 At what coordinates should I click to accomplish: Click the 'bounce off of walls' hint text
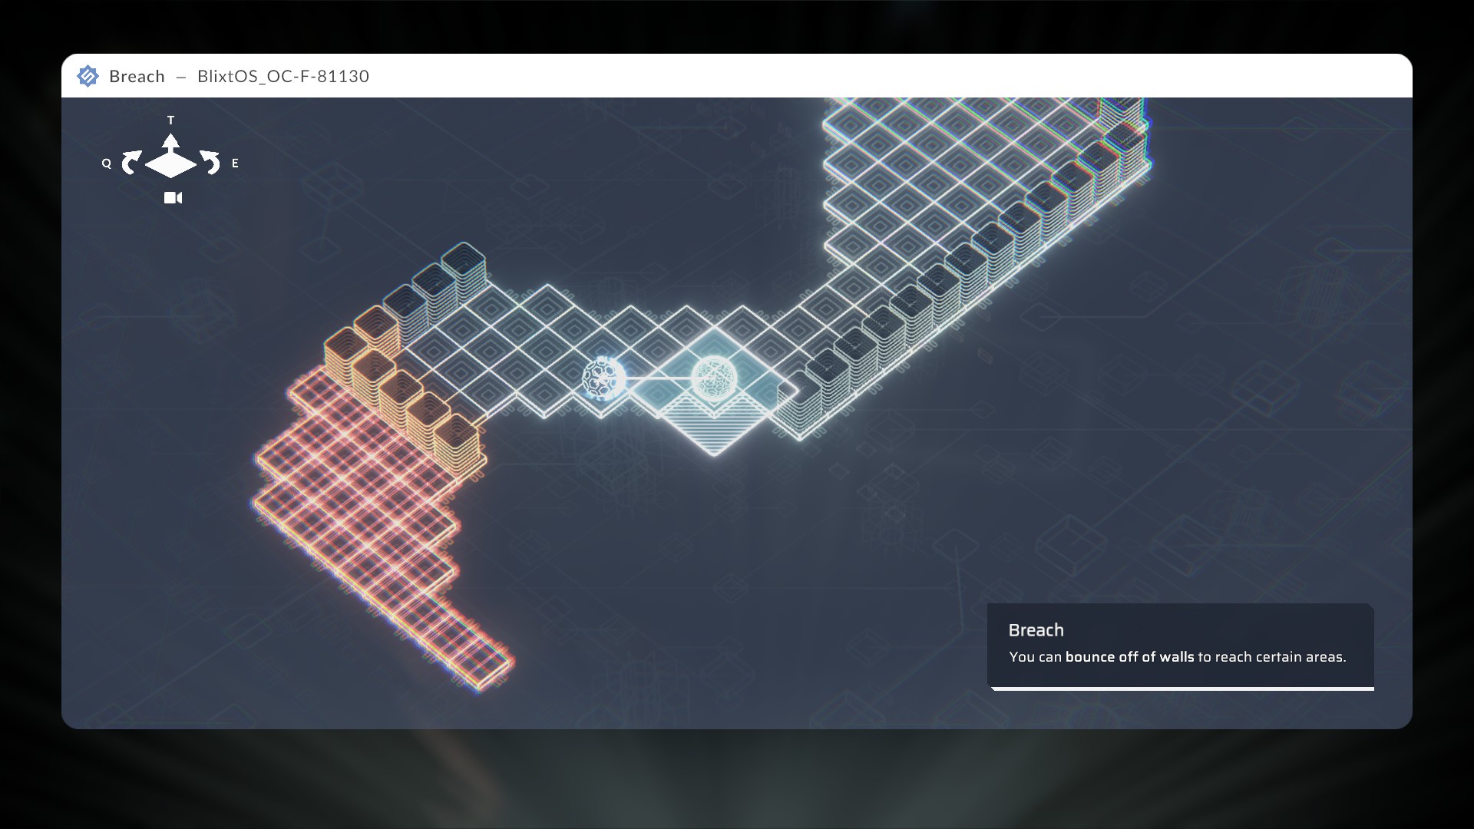click(1129, 657)
